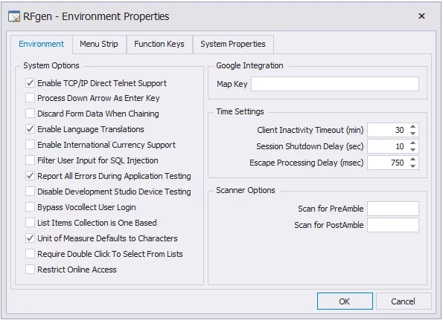Click the Map Key input field

point(335,84)
